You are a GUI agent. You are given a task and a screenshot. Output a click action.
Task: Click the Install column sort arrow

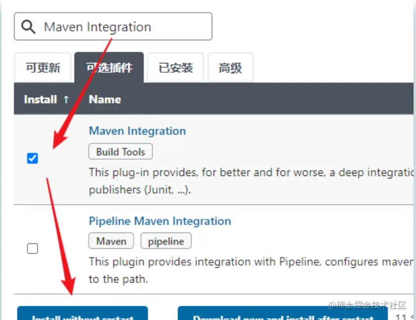tap(66, 100)
